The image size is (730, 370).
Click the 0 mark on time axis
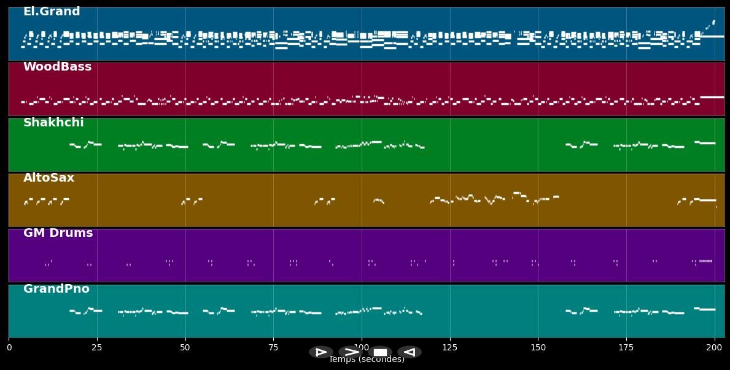[9, 347]
